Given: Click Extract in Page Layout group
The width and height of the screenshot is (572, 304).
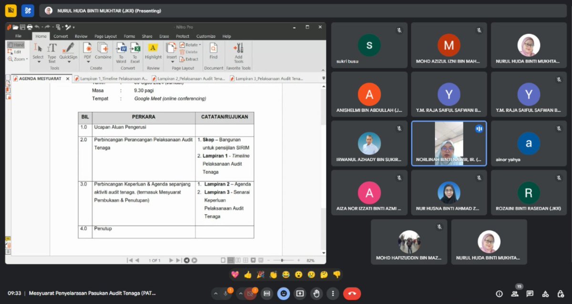Looking at the screenshot, I should 189,59.
